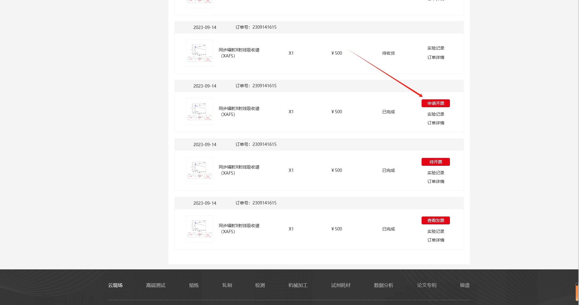Open 实验记录 under the 申请开票 button

[x=435, y=114]
